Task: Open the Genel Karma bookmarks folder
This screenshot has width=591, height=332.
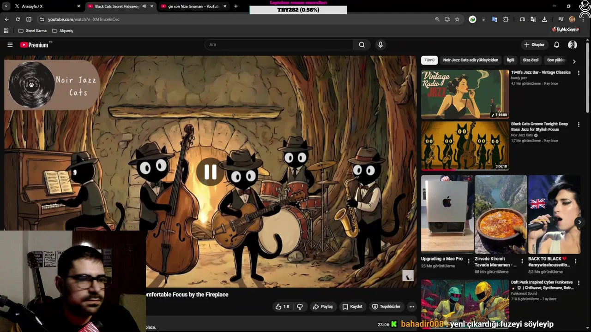Action: coord(32,30)
